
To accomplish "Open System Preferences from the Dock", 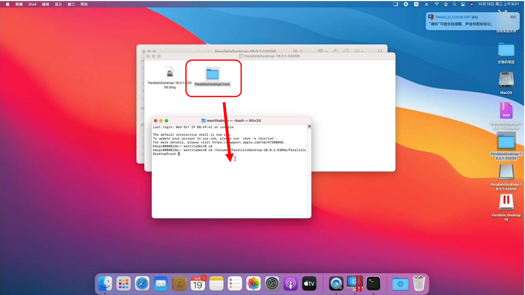I will 272,284.
